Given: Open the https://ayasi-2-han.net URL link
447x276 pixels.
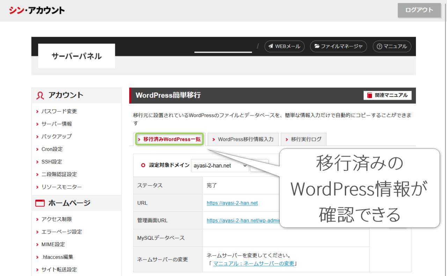Looking at the screenshot, I should 232,203.
